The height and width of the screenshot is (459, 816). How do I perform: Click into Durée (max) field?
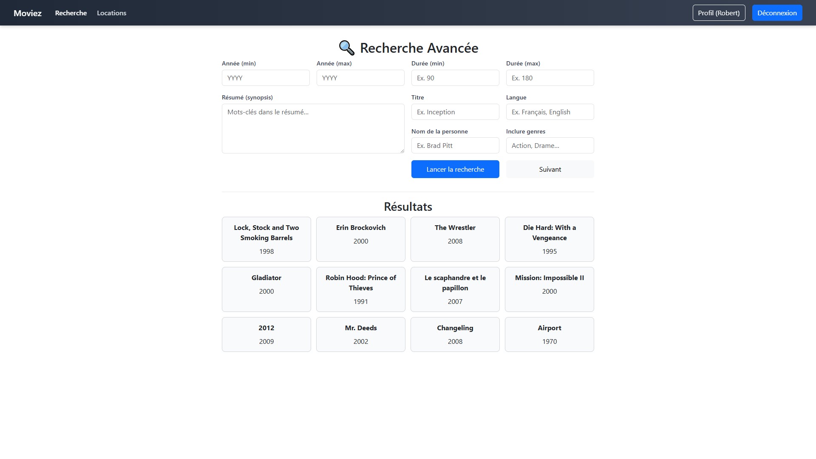(x=550, y=78)
